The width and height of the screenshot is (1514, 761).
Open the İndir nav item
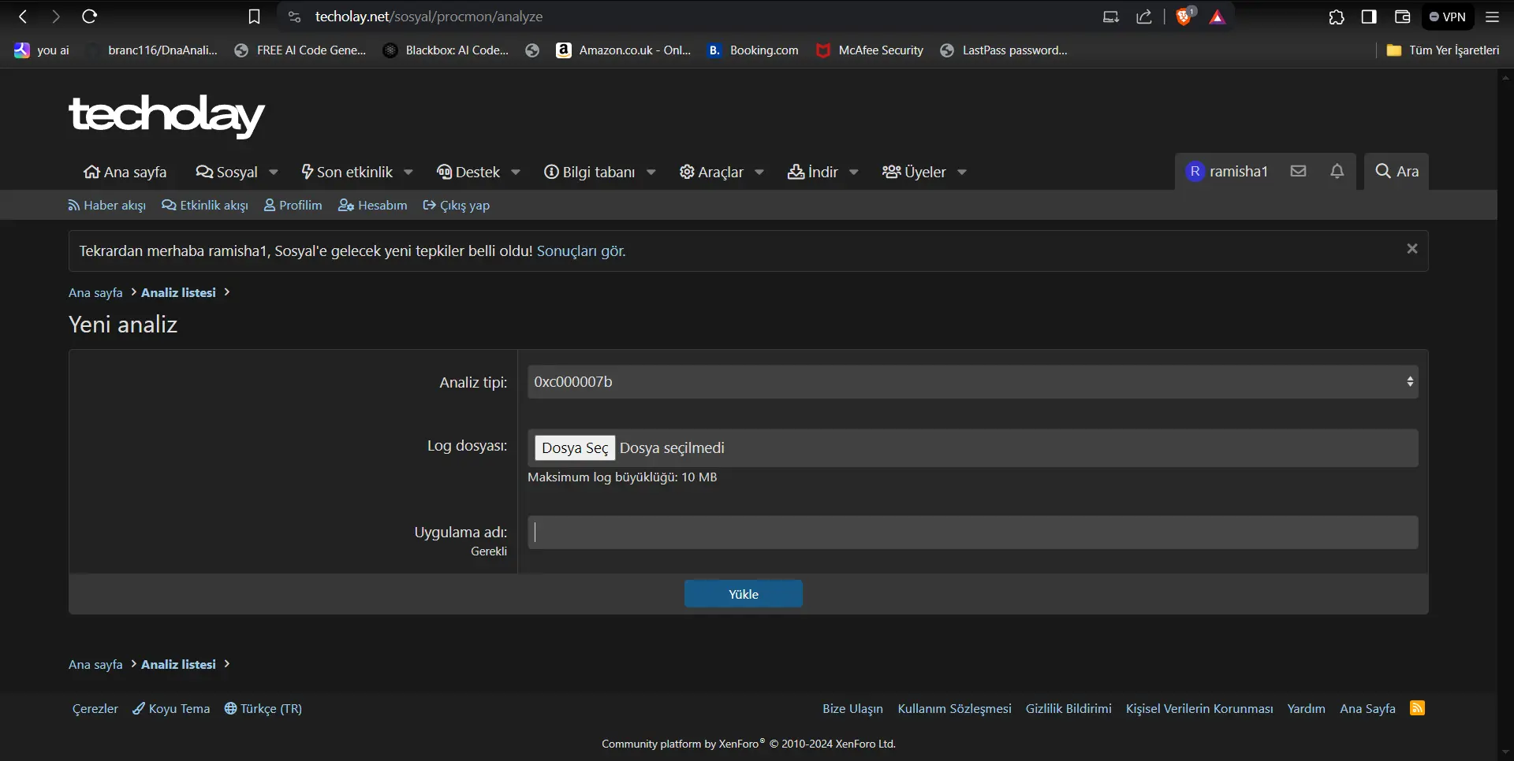813,172
